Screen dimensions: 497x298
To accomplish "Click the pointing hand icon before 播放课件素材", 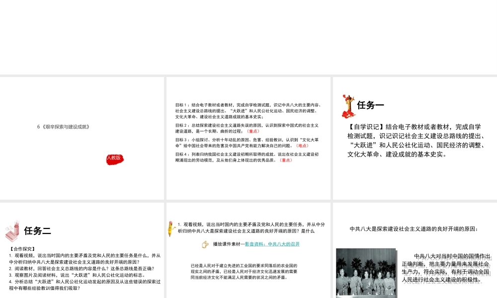I will coord(205,244).
